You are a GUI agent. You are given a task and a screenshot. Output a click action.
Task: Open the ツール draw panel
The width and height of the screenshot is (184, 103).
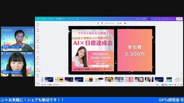(38, 52)
